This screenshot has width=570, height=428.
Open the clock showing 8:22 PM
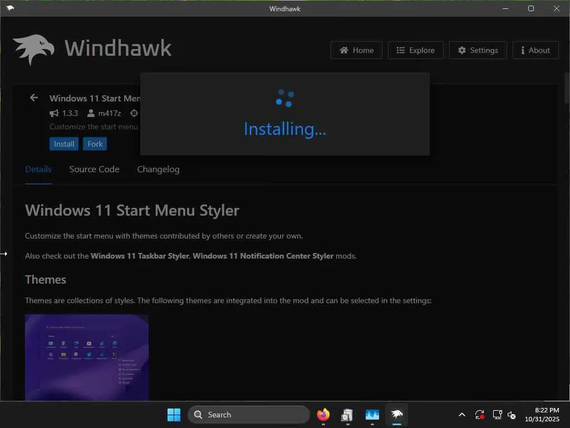(542, 415)
